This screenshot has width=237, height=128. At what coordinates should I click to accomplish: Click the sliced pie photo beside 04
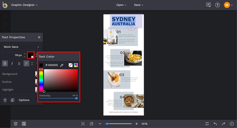click(x=134, y=101)
